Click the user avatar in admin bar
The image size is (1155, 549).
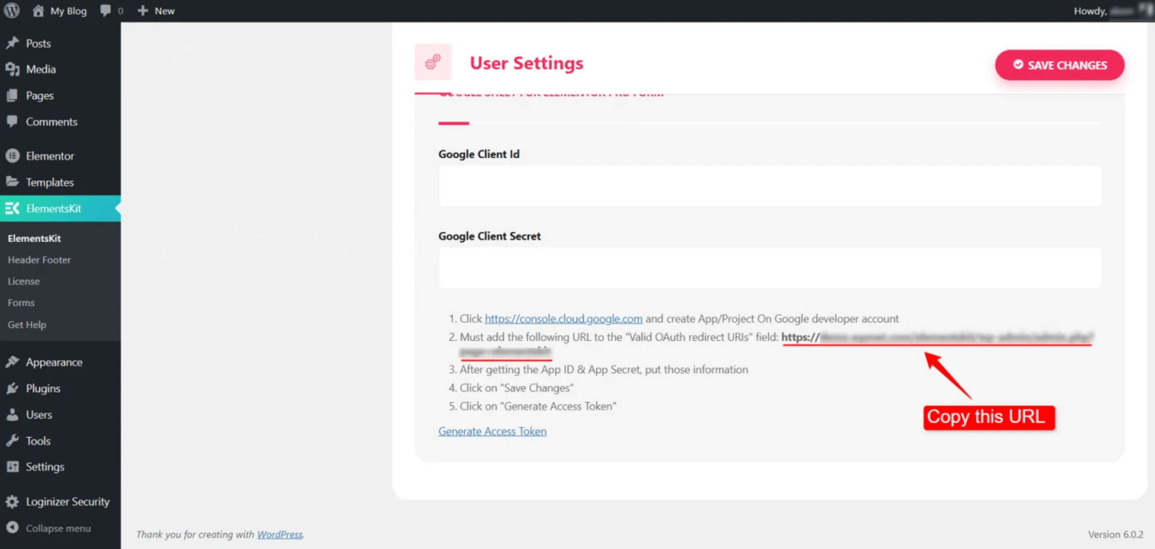click(1146, 10)
